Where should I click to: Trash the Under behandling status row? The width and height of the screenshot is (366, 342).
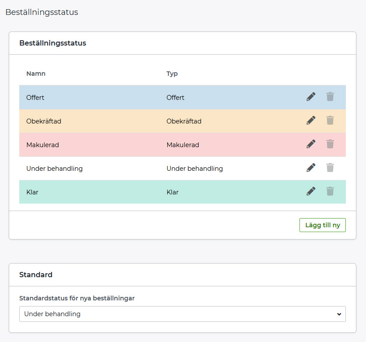point(330,168)
